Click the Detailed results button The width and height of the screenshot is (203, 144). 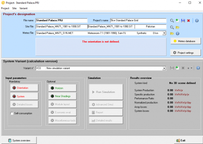[x=106, y=120]
